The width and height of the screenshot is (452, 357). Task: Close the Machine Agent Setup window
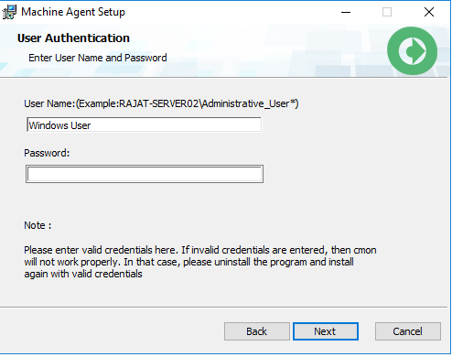tap(429, 12)
